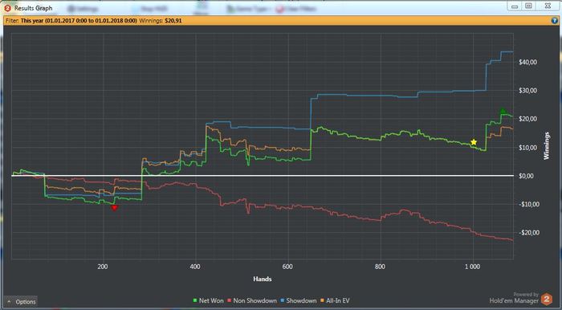Toggle the Non Showdown legend series

(x=252, y=300)
